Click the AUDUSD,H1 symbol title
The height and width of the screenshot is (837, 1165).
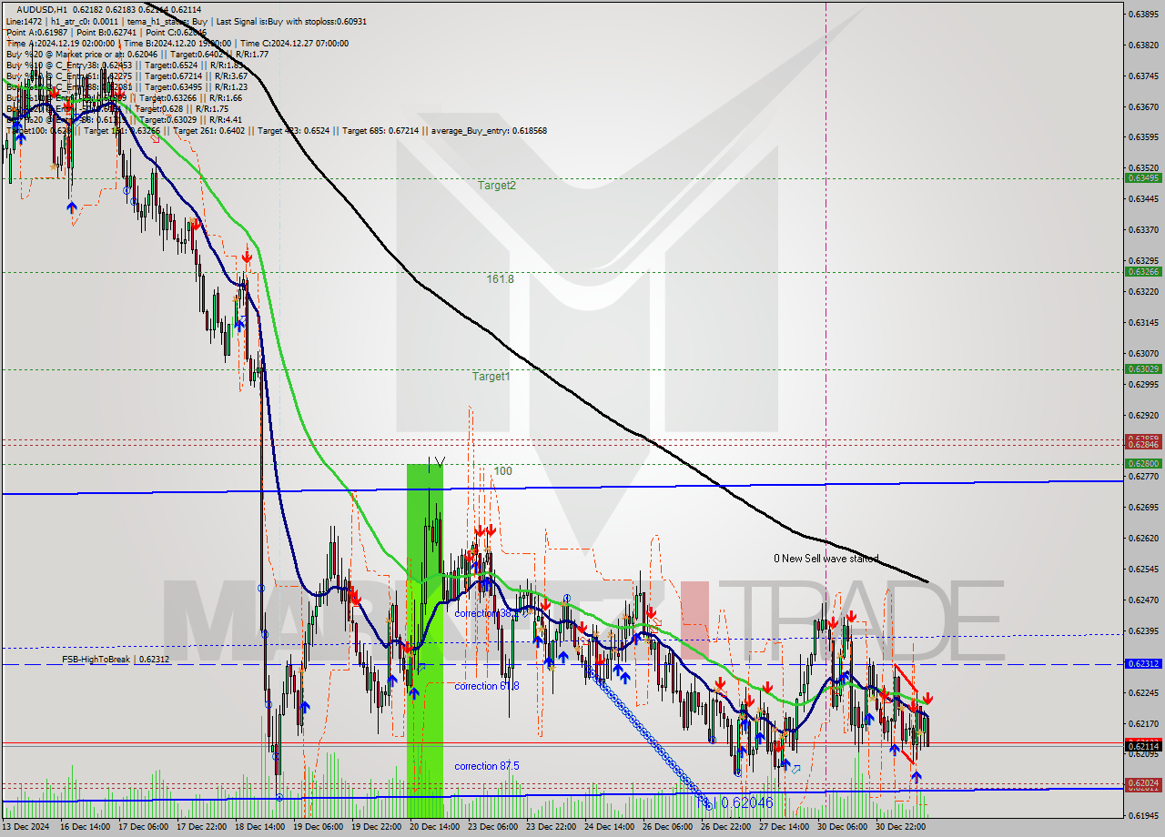42,9
